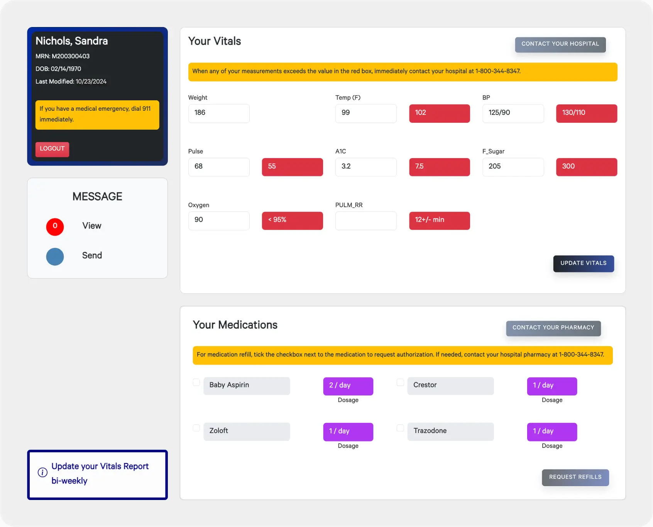Log out with the LOGOUT button

coord(52,149)
